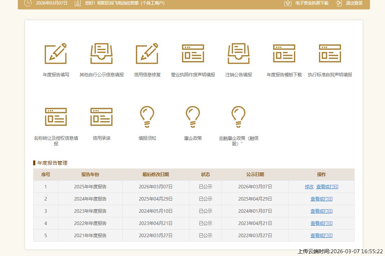385x256 pixels.
Task: Open the 注销公告填报 icon
Action: [239, 54]
